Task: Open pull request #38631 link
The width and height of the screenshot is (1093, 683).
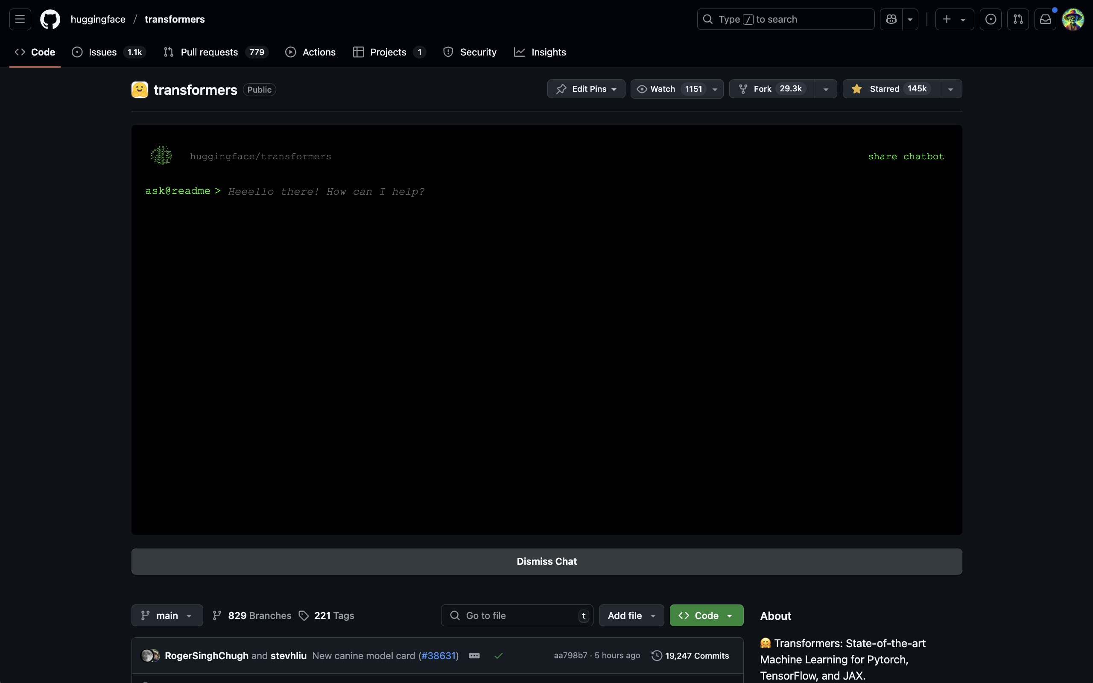Action: pos(437,655)
